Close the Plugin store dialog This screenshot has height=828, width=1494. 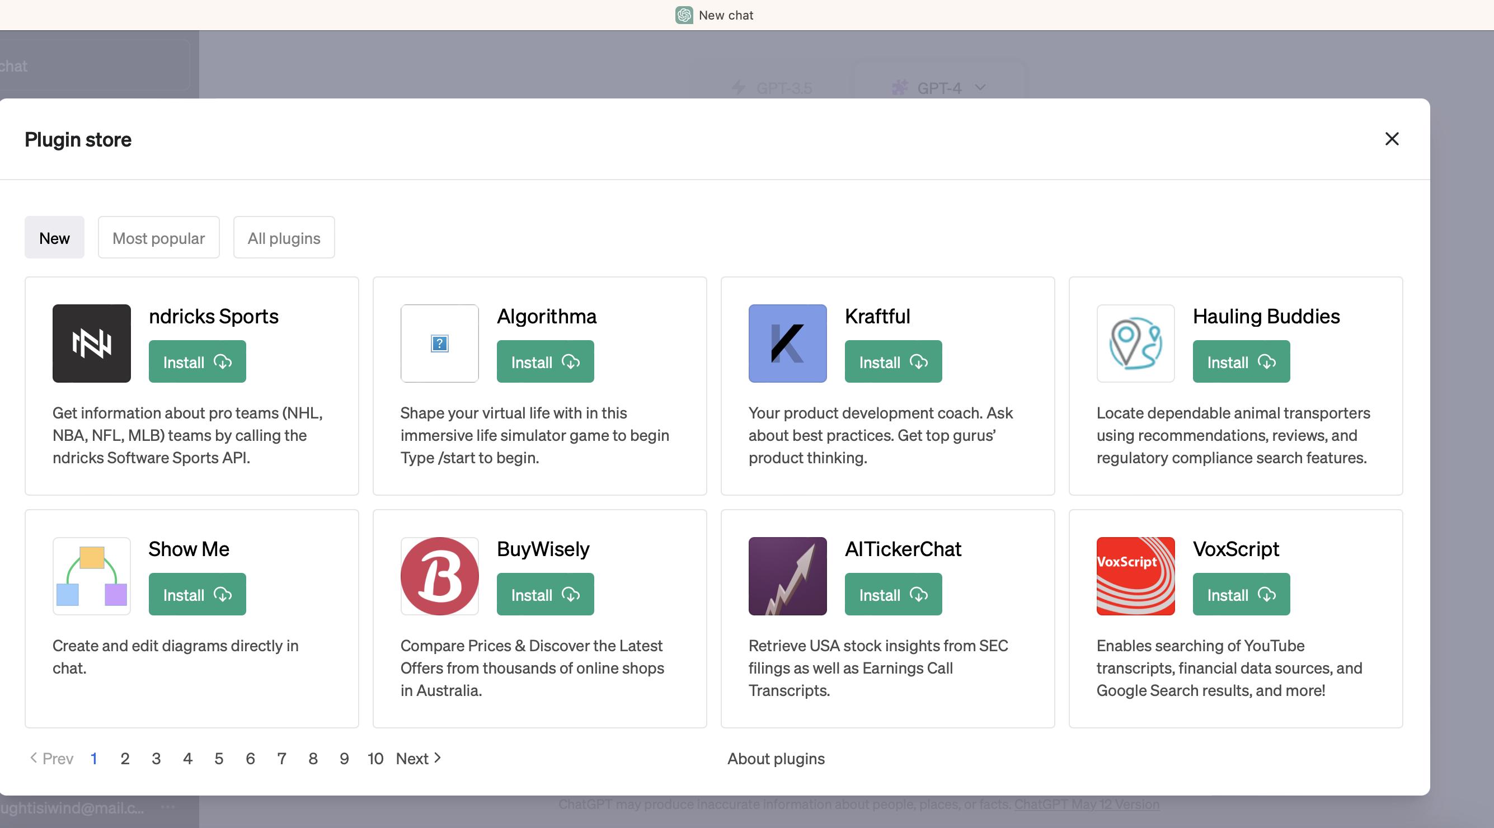[x=1392, y=139]
